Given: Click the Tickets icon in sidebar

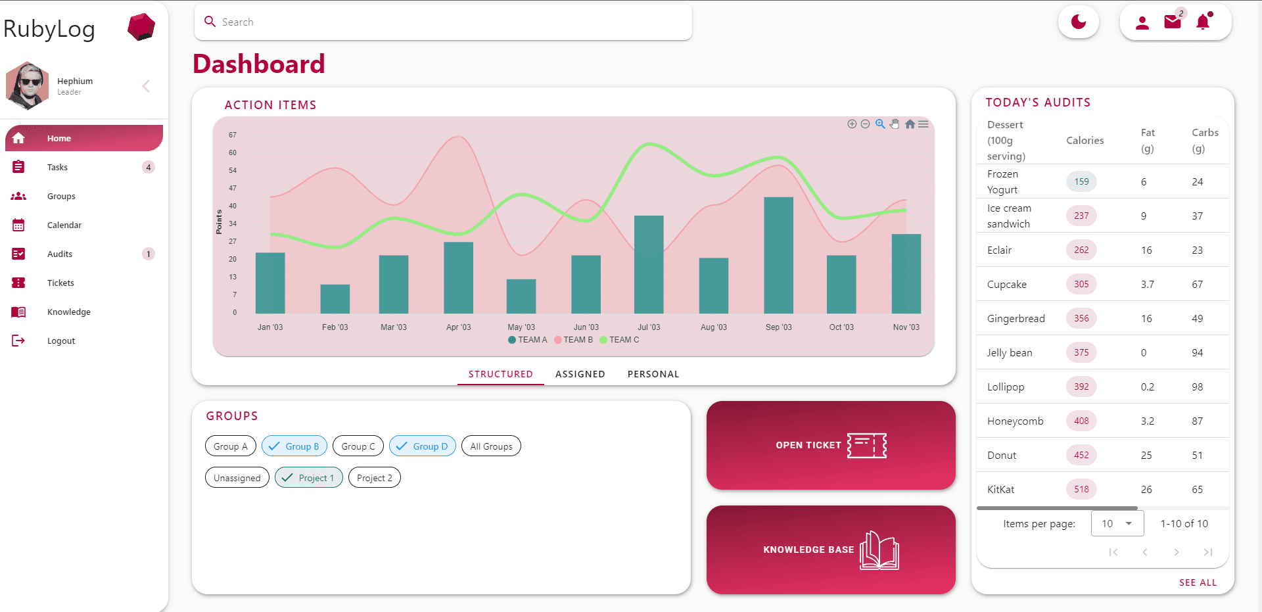Looking at the screenshot, I should (x=18, y=283).
